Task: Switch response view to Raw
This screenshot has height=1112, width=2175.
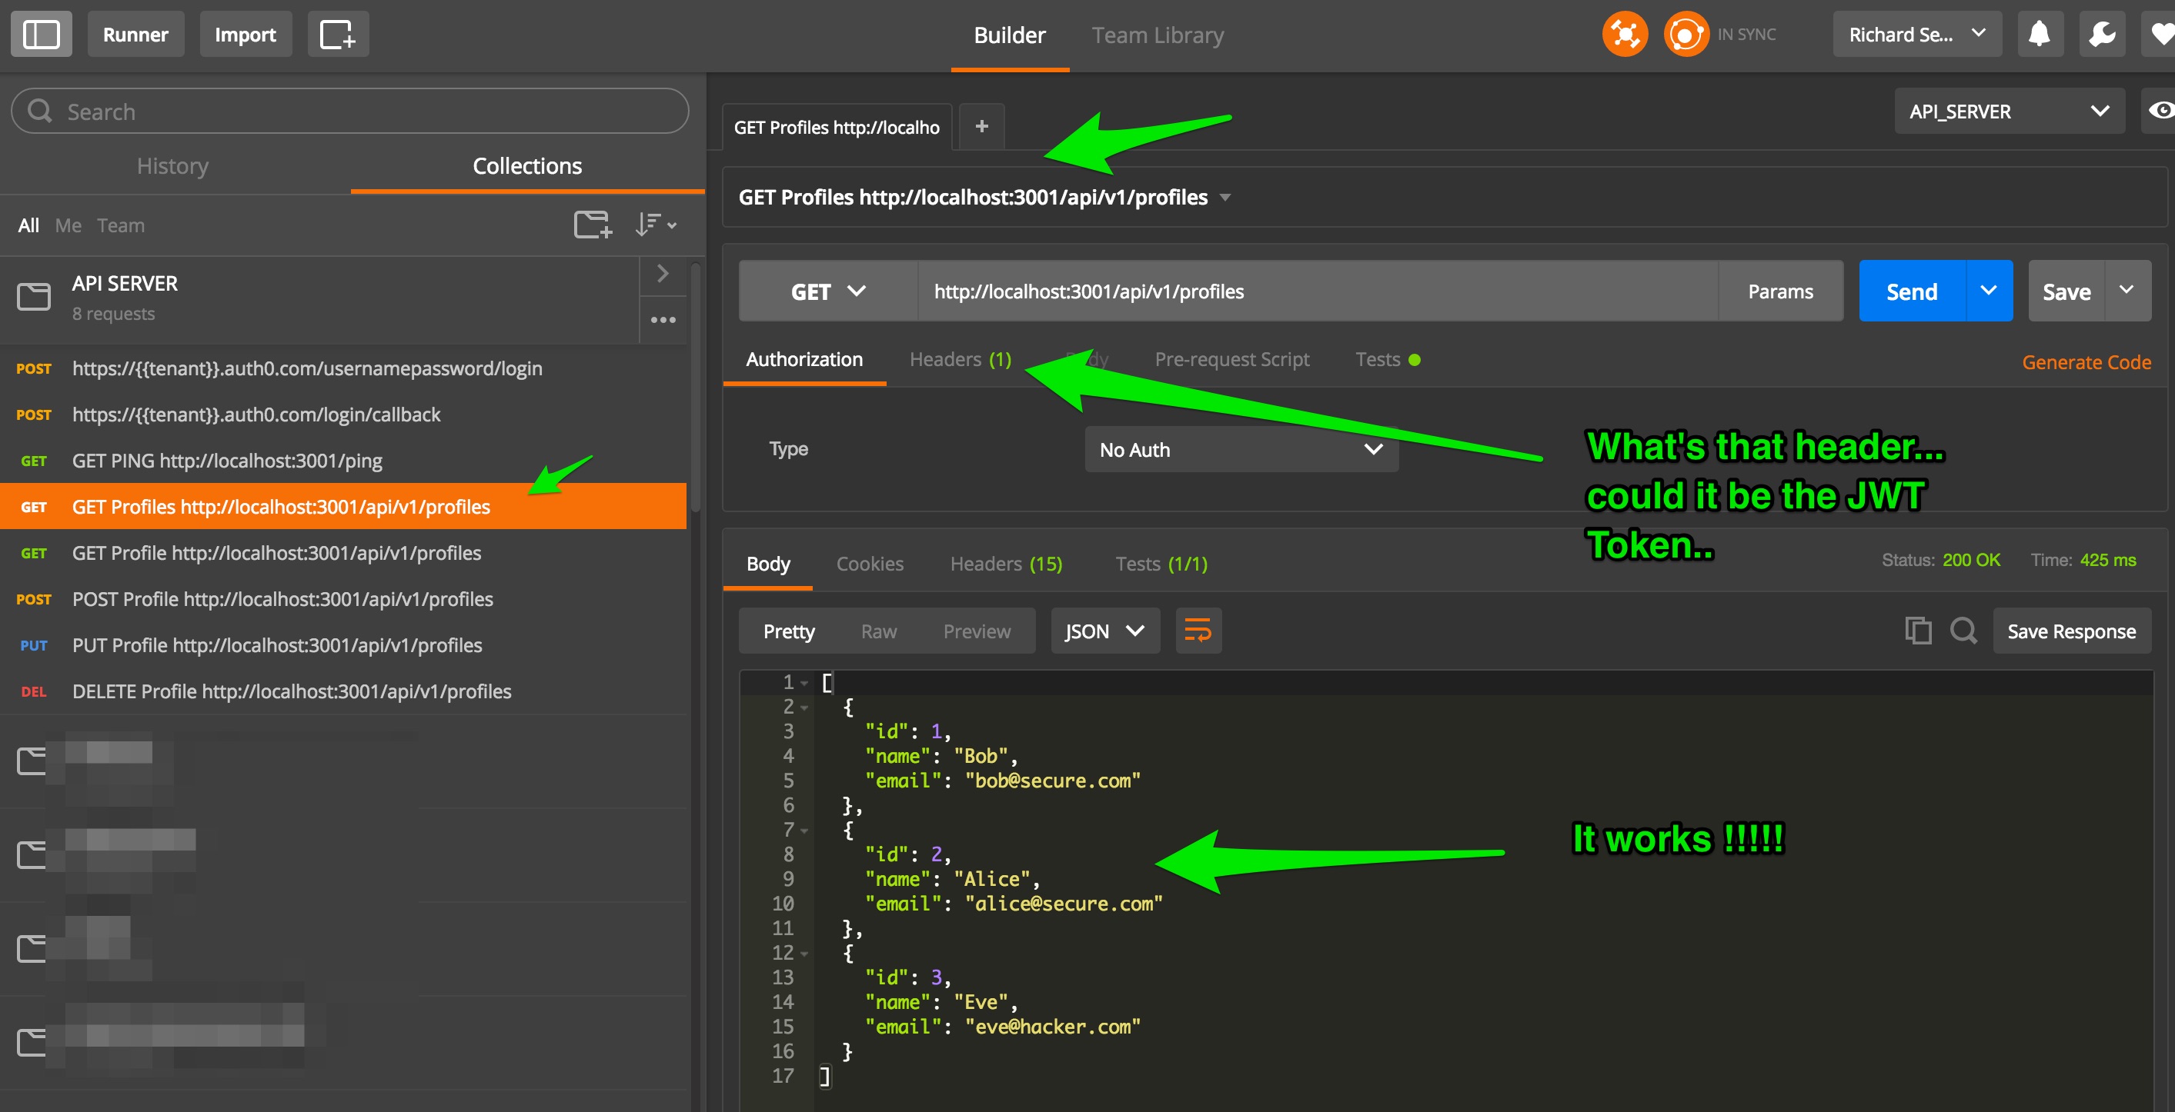Action: pos(878,631)
